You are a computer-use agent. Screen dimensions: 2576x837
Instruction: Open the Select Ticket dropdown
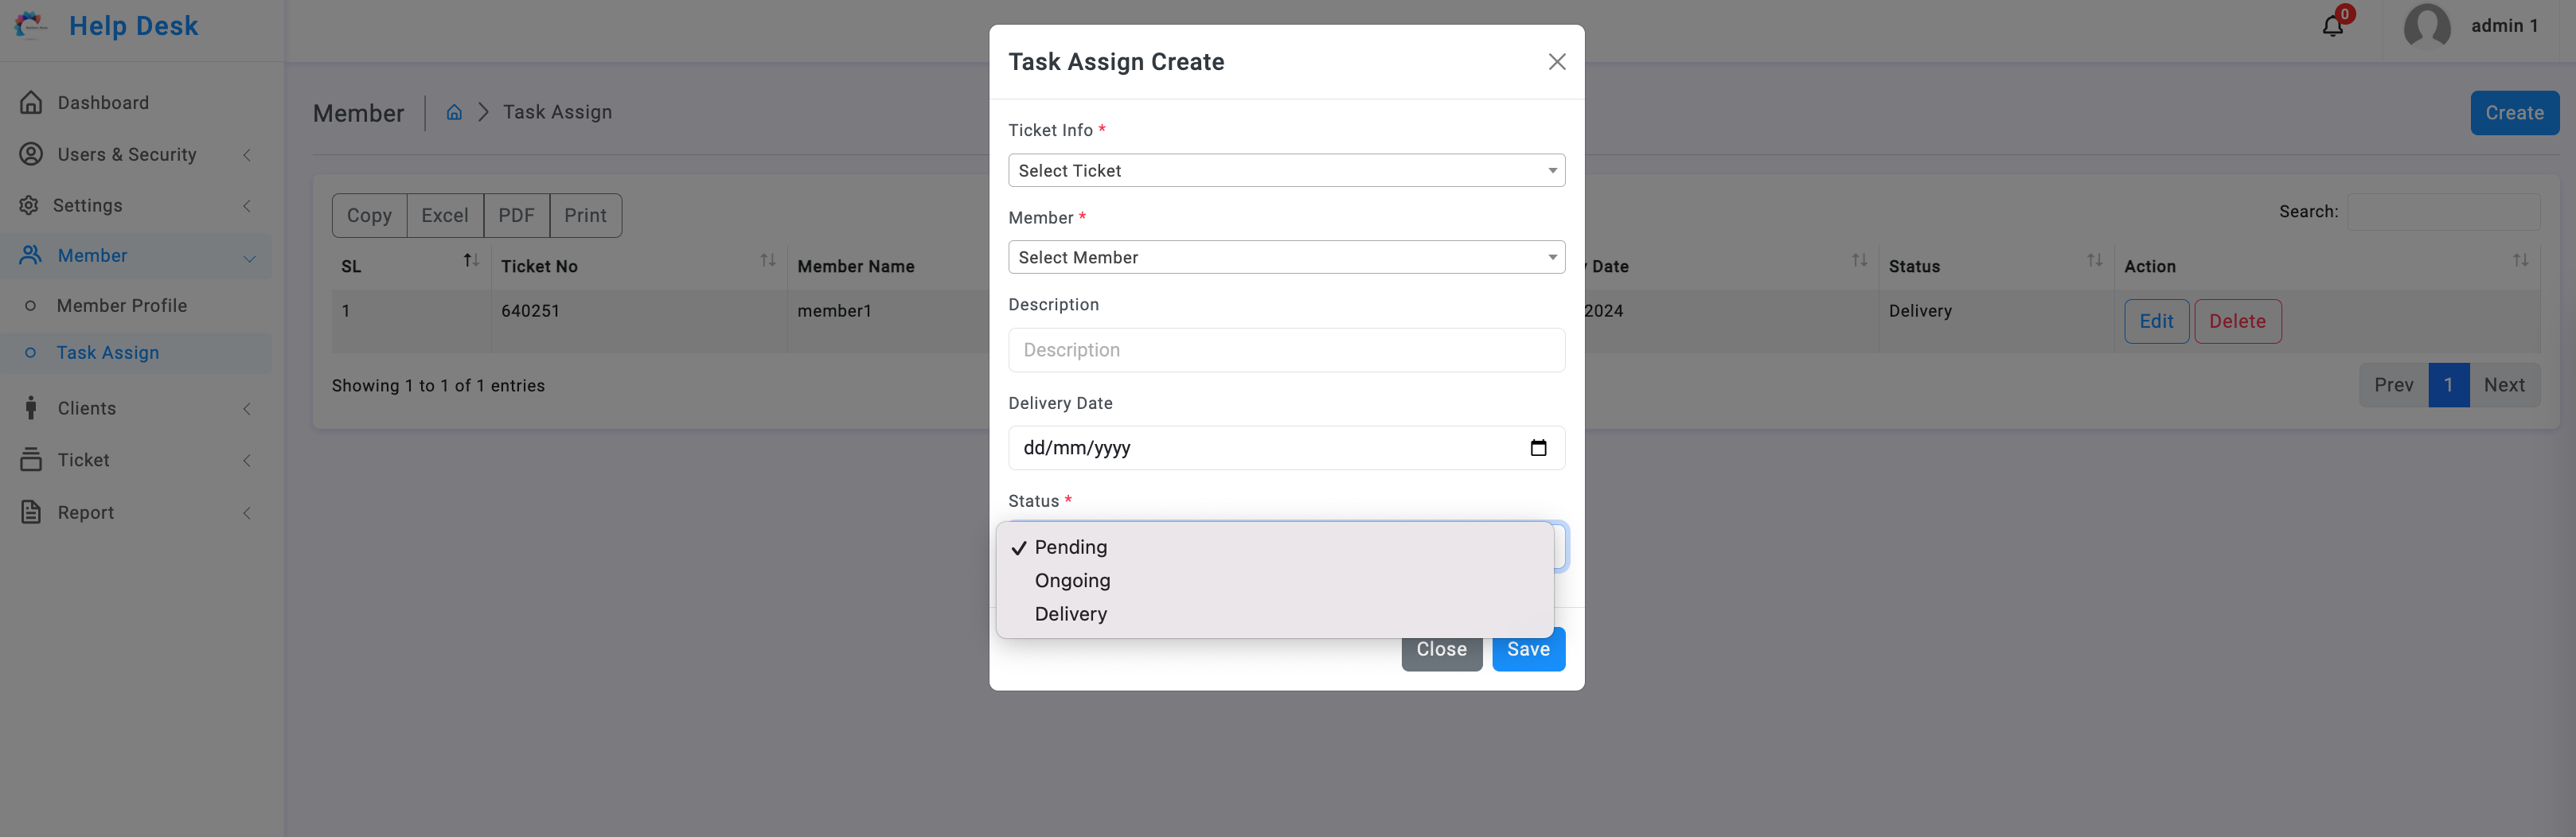point(1286,170)
